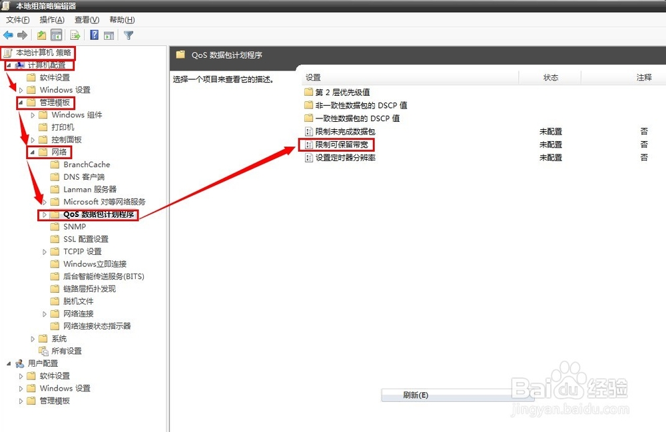Click the 计算机配置 computer icon

(x=19, y=65)
